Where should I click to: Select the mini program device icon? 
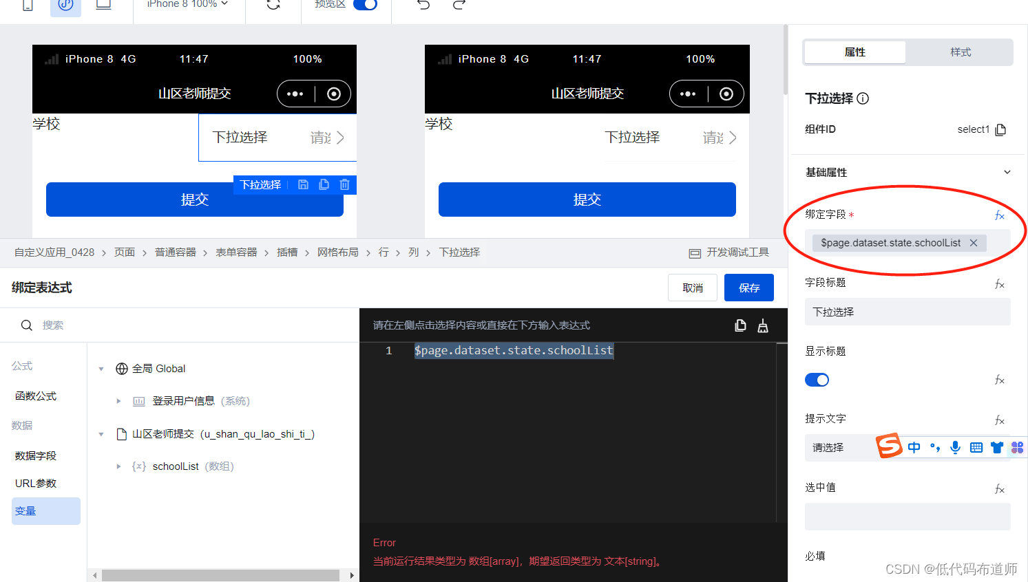(65, 5)
